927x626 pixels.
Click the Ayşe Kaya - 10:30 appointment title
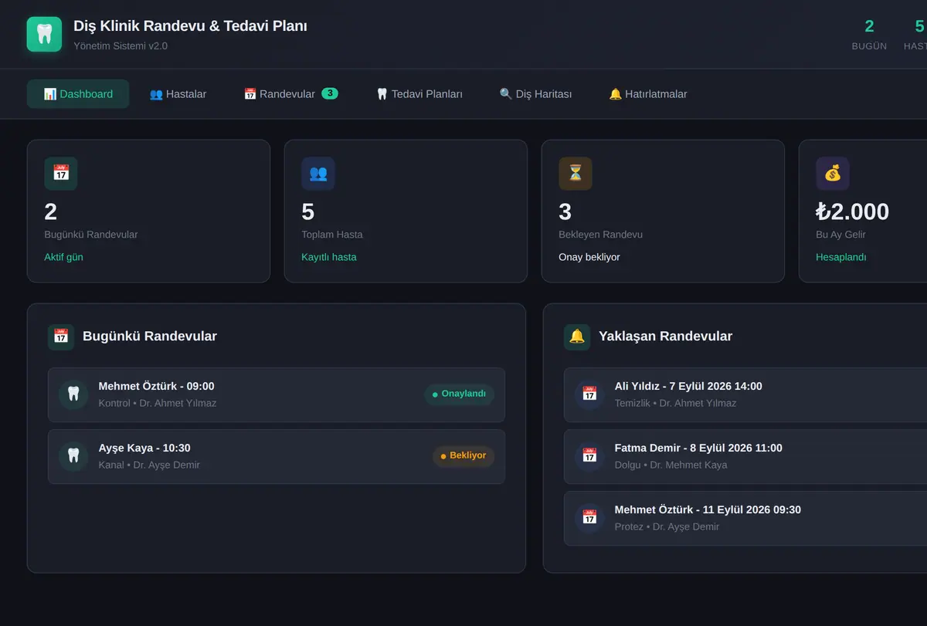144,448
